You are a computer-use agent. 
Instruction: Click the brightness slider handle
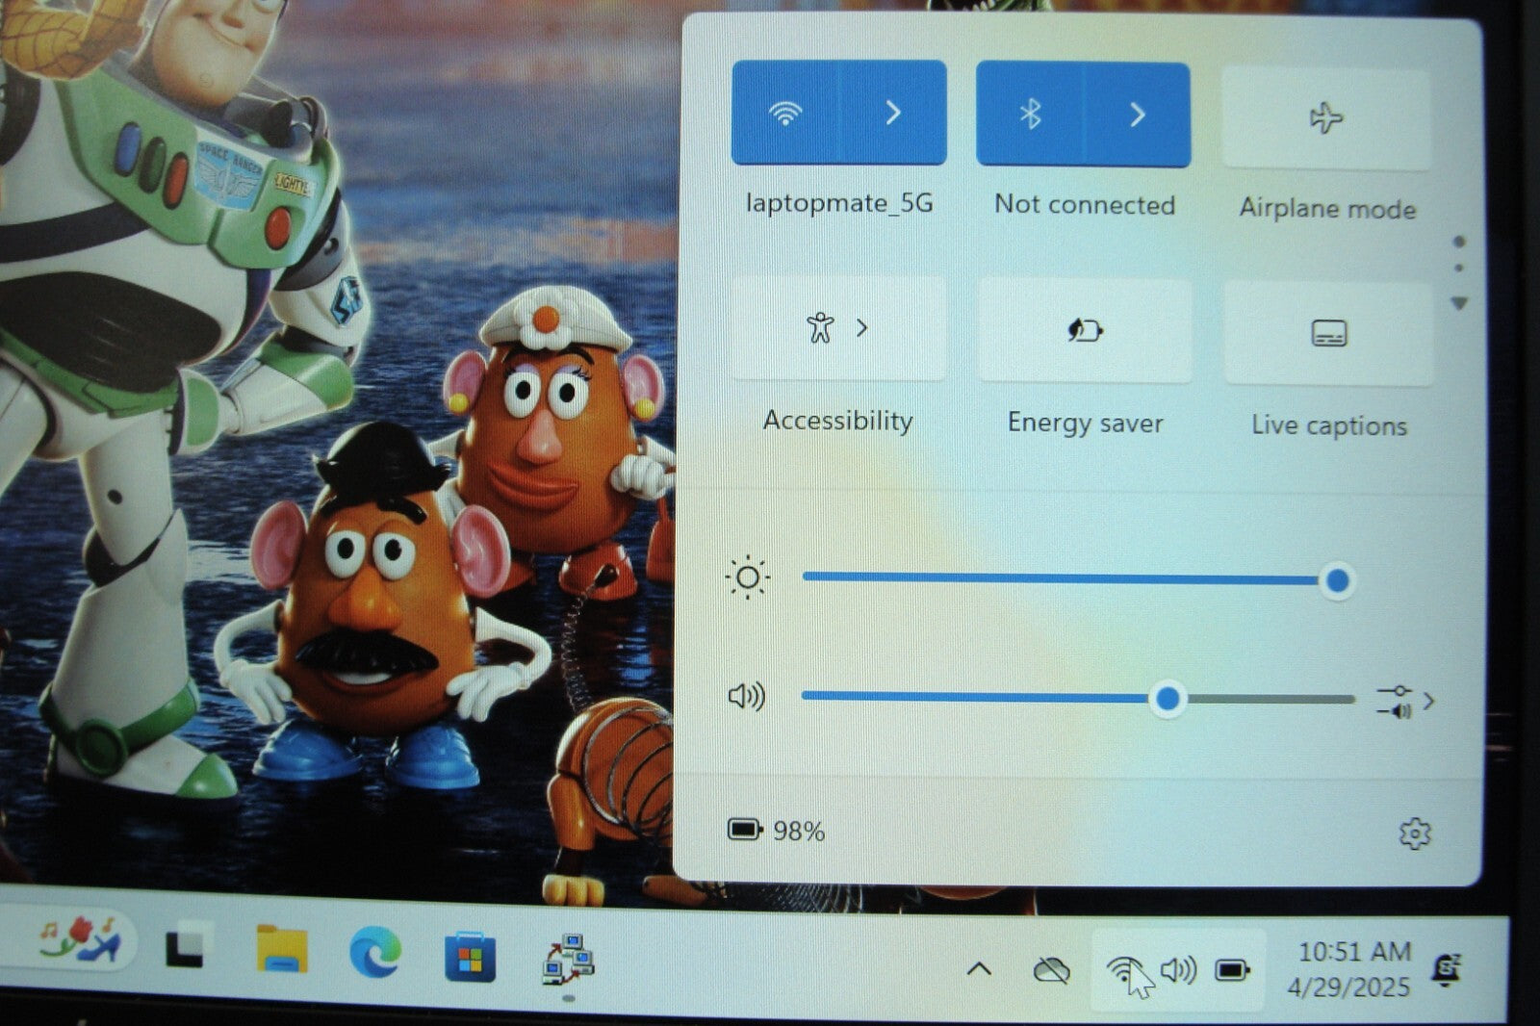(x=1337, y=580)
